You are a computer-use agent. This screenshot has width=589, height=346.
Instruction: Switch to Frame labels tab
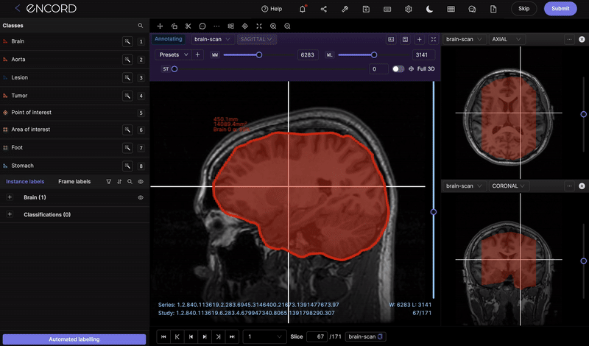click(74, 181)
